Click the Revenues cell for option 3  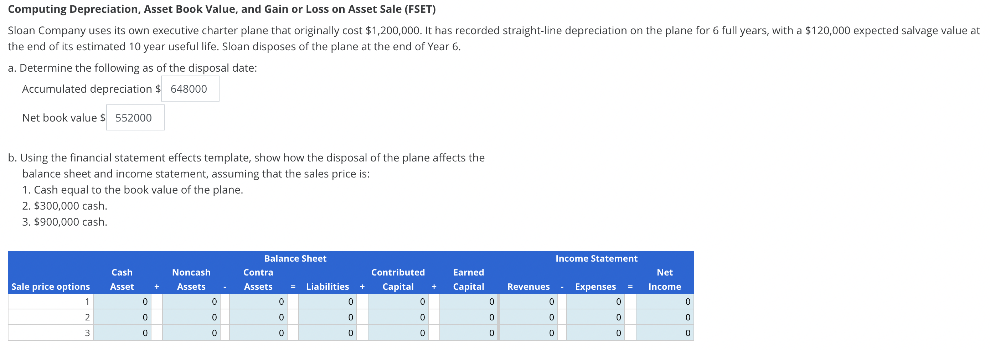[x=528, y=333]
